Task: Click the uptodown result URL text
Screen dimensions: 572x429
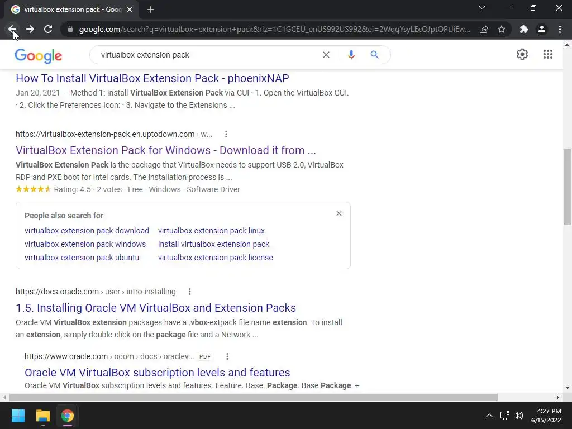Action: (x=114, y=134)
